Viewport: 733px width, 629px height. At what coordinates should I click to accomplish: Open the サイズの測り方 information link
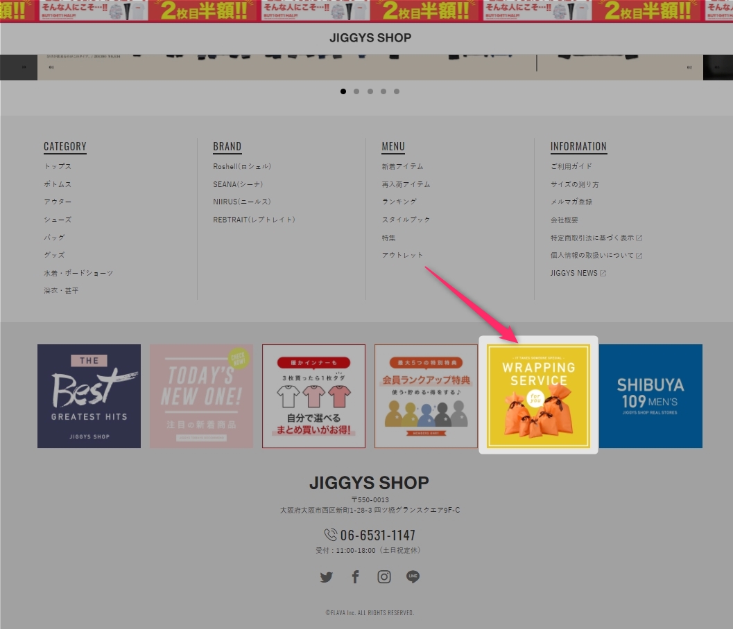tap(574, 184)
